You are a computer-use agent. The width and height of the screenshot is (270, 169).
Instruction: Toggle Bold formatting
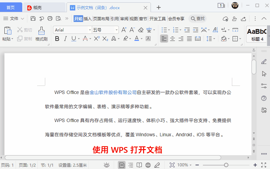[x=57, y=39]
